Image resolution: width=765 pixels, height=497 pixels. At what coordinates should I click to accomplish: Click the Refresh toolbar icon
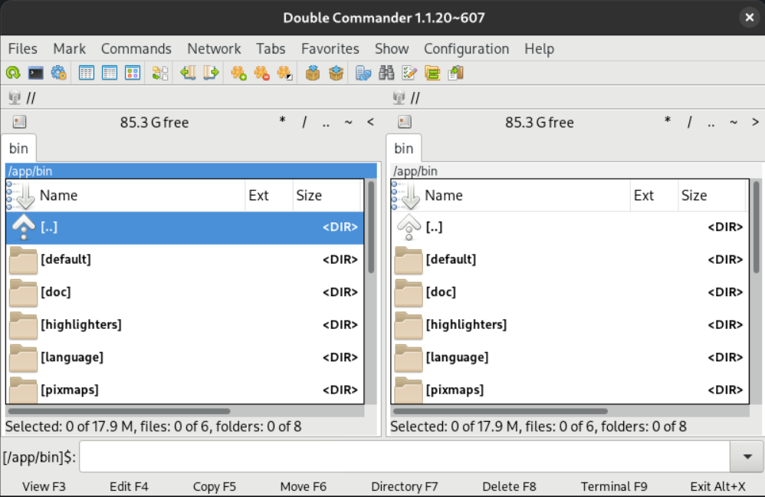(x=13, y=74)
